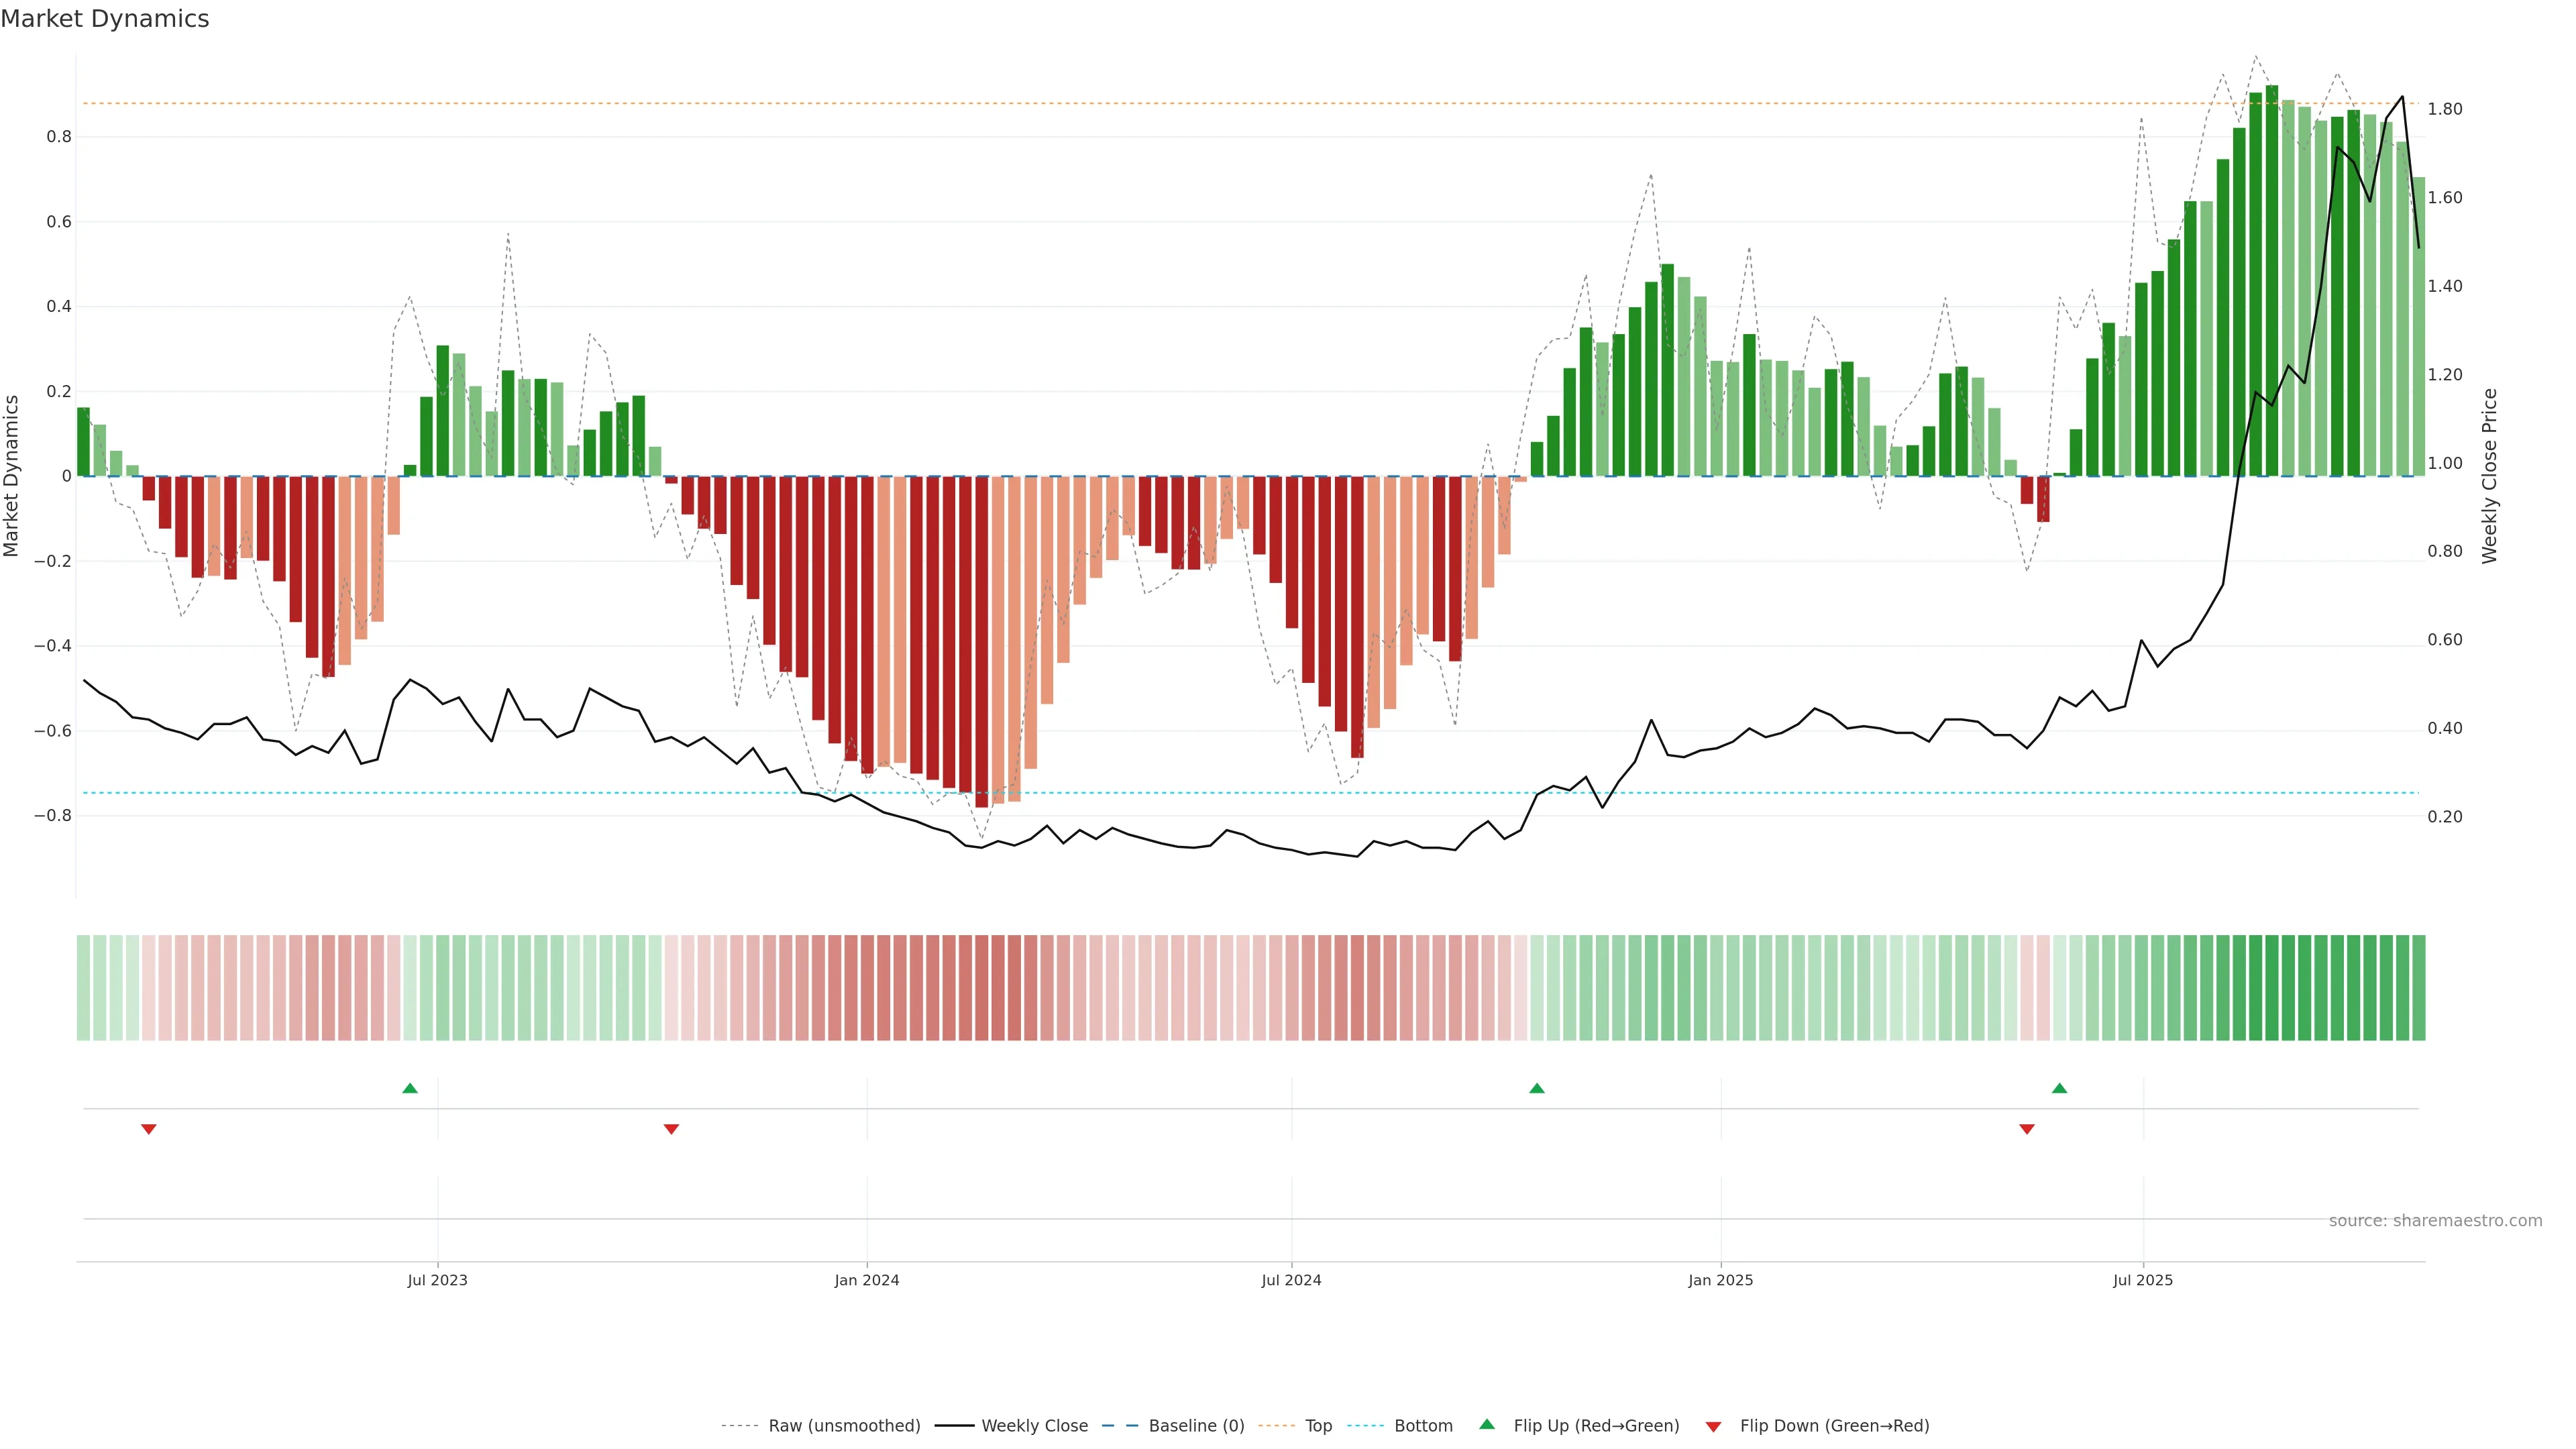
Task: Click the last green flip-up triangle before Jul 2025
Action: pos(2059,1088)
